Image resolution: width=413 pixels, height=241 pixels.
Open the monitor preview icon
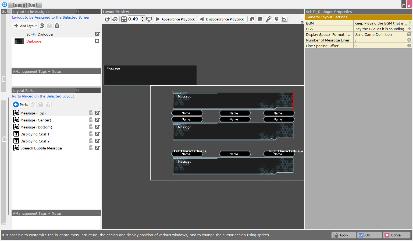[x=149, y=19]
